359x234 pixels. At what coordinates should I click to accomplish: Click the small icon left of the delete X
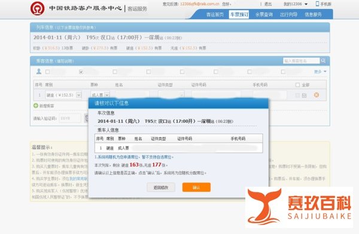(304, 95)
